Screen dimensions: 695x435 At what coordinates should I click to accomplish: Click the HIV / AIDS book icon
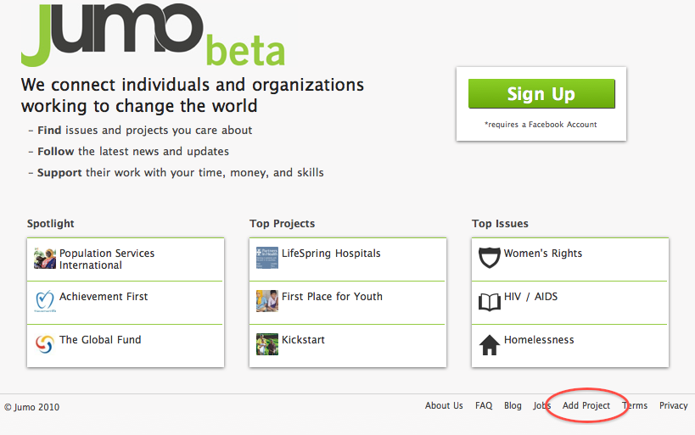pos(490,302)
